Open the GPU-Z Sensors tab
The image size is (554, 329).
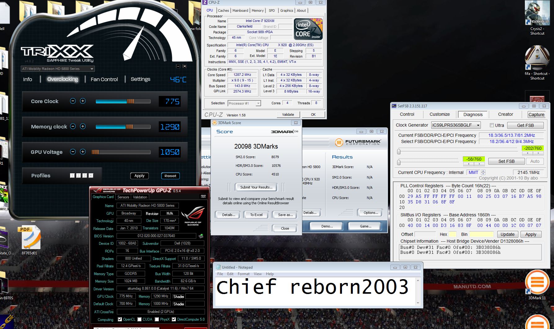tap(123, 197)
